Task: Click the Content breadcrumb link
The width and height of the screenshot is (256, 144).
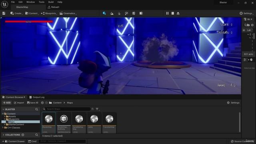Action: click(x=57, y=103)
